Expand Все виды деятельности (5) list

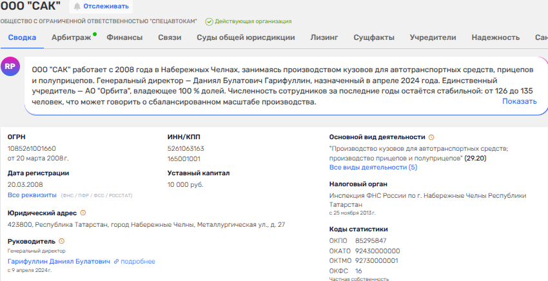pyautogui.click(x=373, y=167)
